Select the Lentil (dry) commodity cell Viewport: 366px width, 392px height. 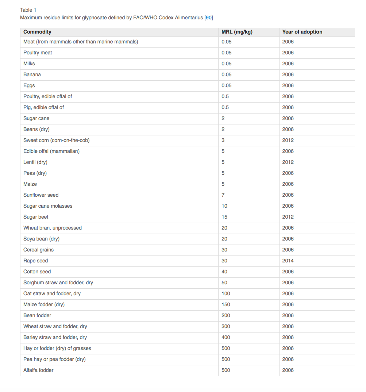pos(35,162)
